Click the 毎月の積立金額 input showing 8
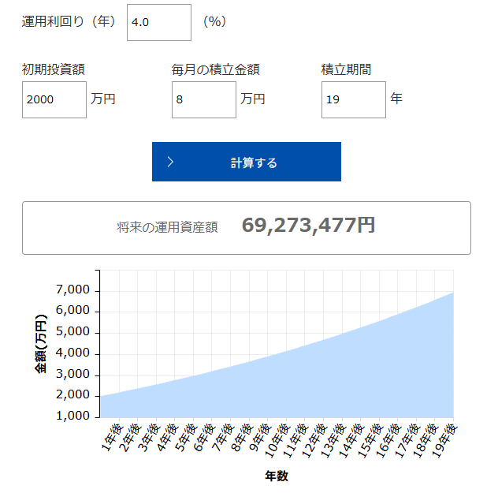The image size is (498, 493). click(x=203, y=99)
